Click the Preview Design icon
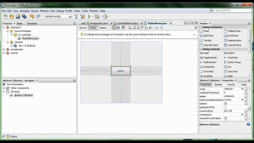The width and height of the screenshot is (254, 143). tap(123, 28)
